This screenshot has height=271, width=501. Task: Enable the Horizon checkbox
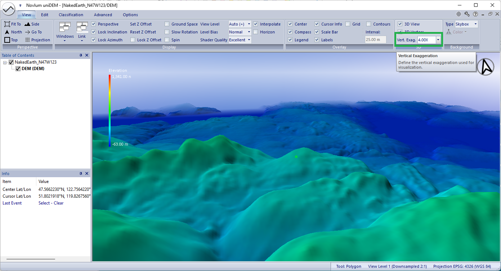(256, 32)
